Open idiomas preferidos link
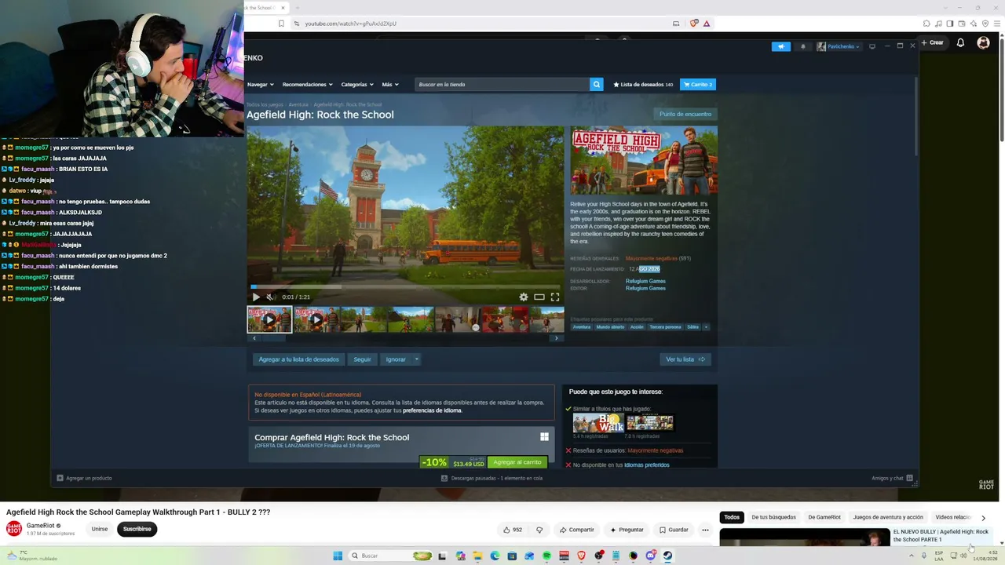 [647, 465]
